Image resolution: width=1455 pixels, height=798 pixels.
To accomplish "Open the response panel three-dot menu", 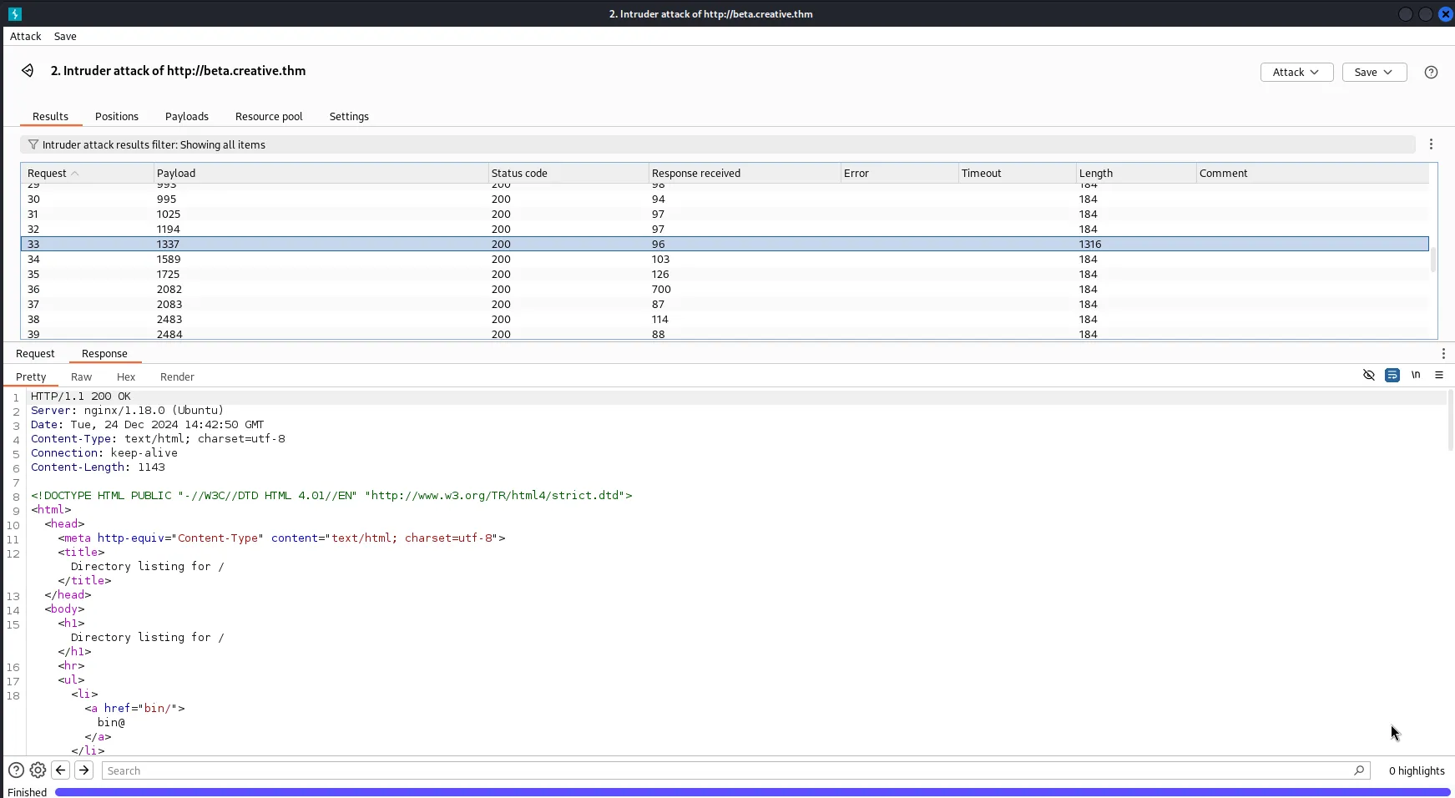I will tap(1443, 354).
